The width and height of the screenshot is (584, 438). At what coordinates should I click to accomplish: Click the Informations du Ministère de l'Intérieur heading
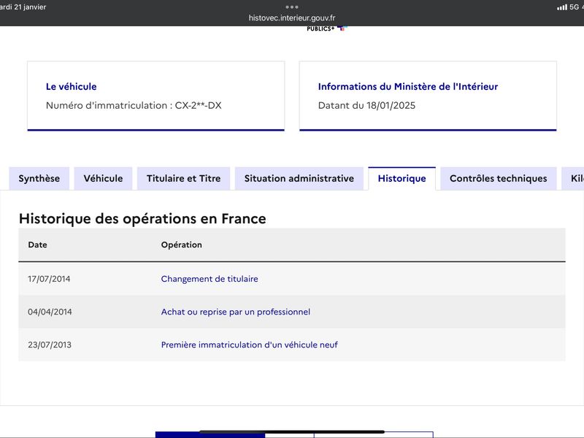click(x=408, y=86)
